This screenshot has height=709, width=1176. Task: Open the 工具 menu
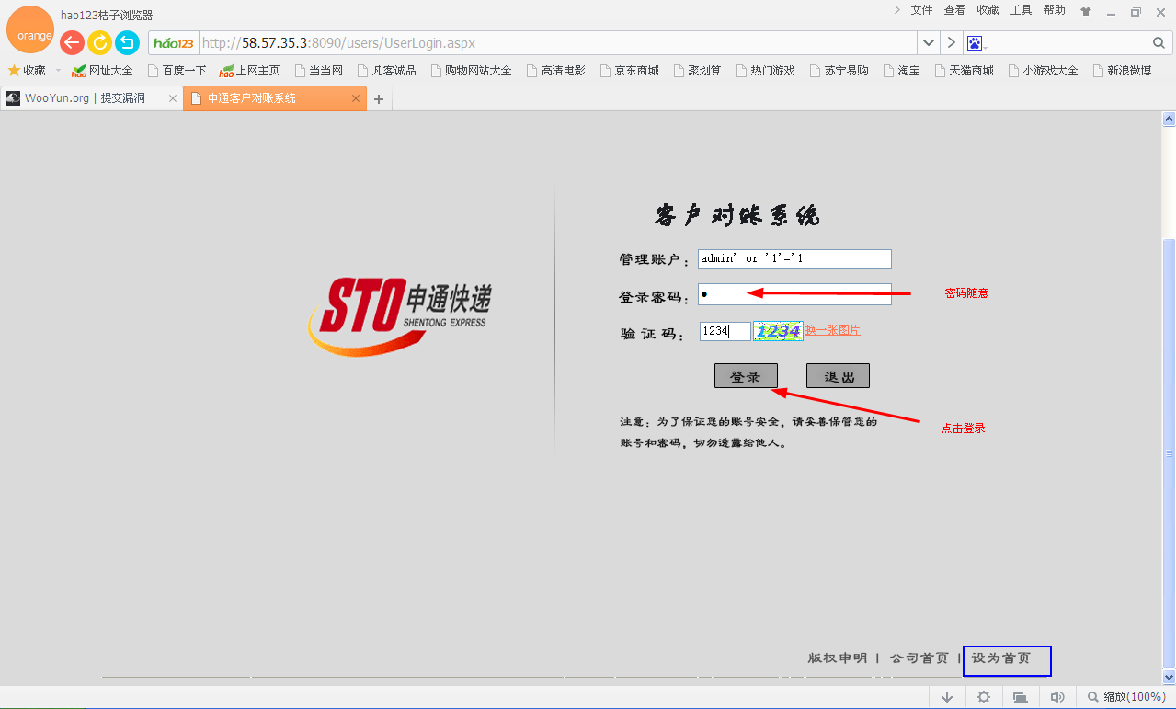tap(1021, 10)
